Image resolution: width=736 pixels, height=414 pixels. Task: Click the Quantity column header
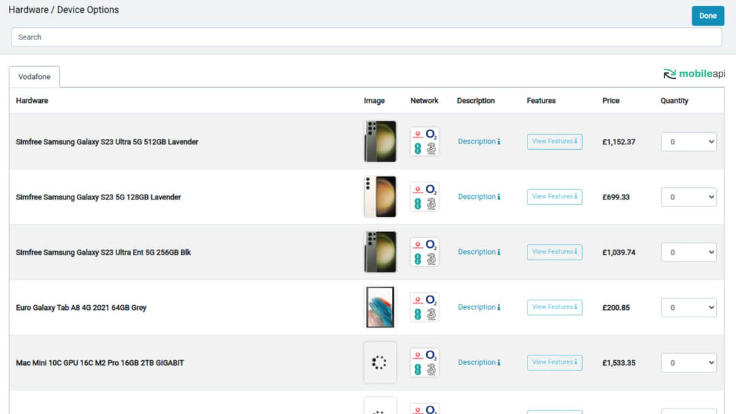[x=674, y=100]
